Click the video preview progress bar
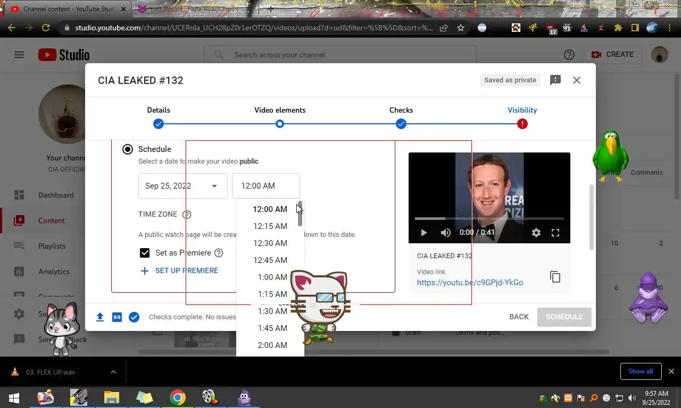This screenshot has height=408, width=681. coord(489,218)
